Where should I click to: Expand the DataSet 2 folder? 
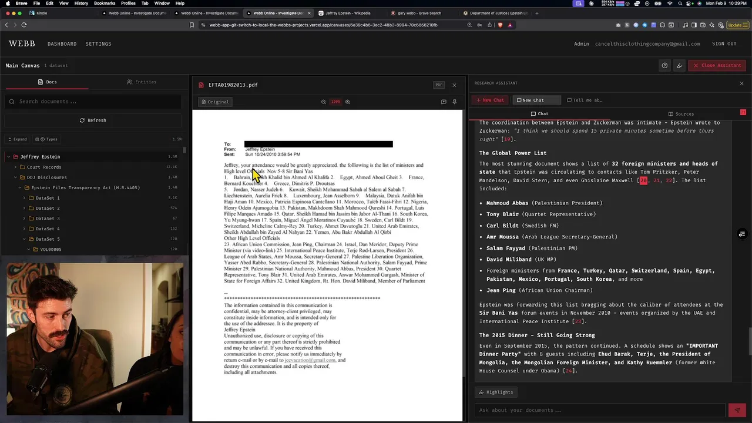24,208
